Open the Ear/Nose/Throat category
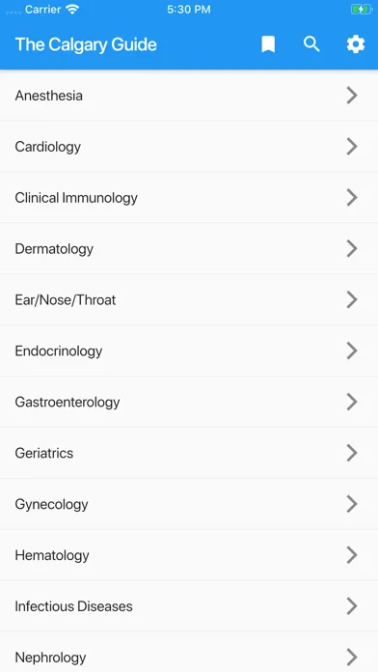This screenshot has height=672, width=378. [189, 299]
